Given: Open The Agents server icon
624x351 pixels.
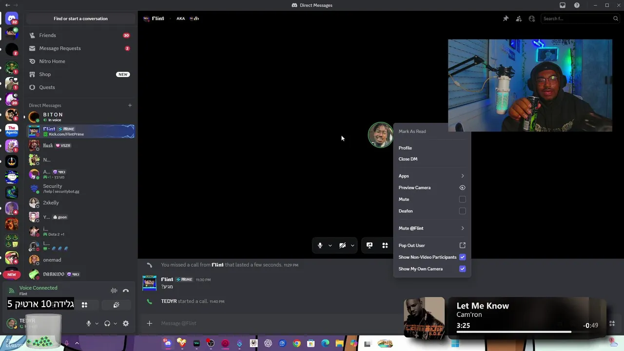Looking at the screenshot, I should pos(12,130).
